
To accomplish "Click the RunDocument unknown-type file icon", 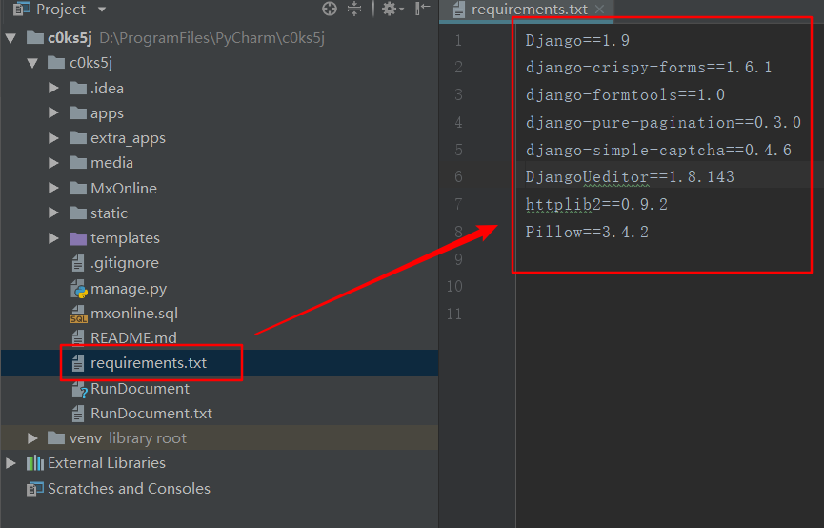I will (79, 389).
